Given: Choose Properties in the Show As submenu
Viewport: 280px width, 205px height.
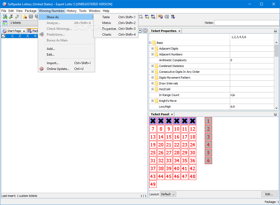Looking at the screenshot, I should [116, 29].
